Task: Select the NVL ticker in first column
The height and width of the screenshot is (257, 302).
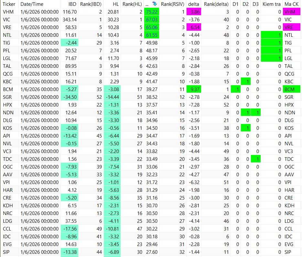Action: (7, 144)
